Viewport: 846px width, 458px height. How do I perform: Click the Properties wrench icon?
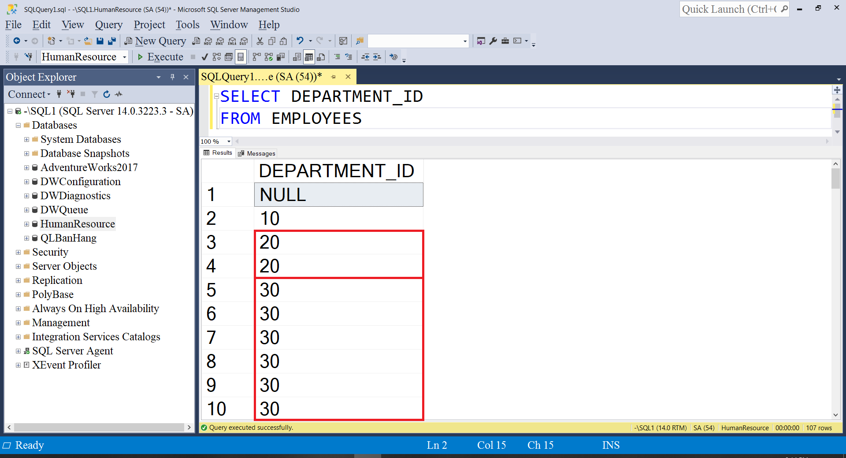click(x=493, y=41)
